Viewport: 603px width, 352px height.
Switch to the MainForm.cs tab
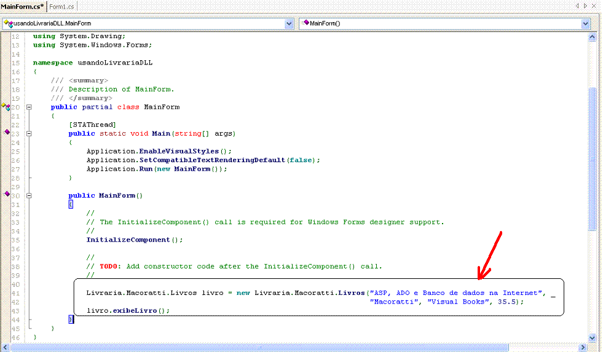(x=22, y=7)
